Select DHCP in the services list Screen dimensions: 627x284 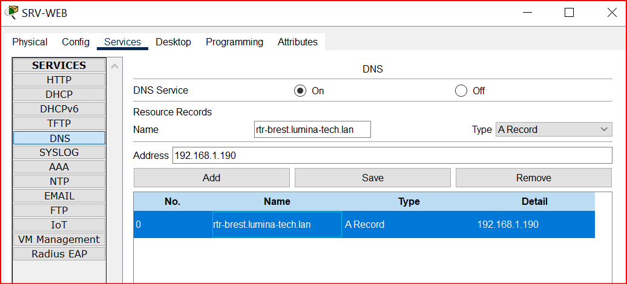click(59, 94)
